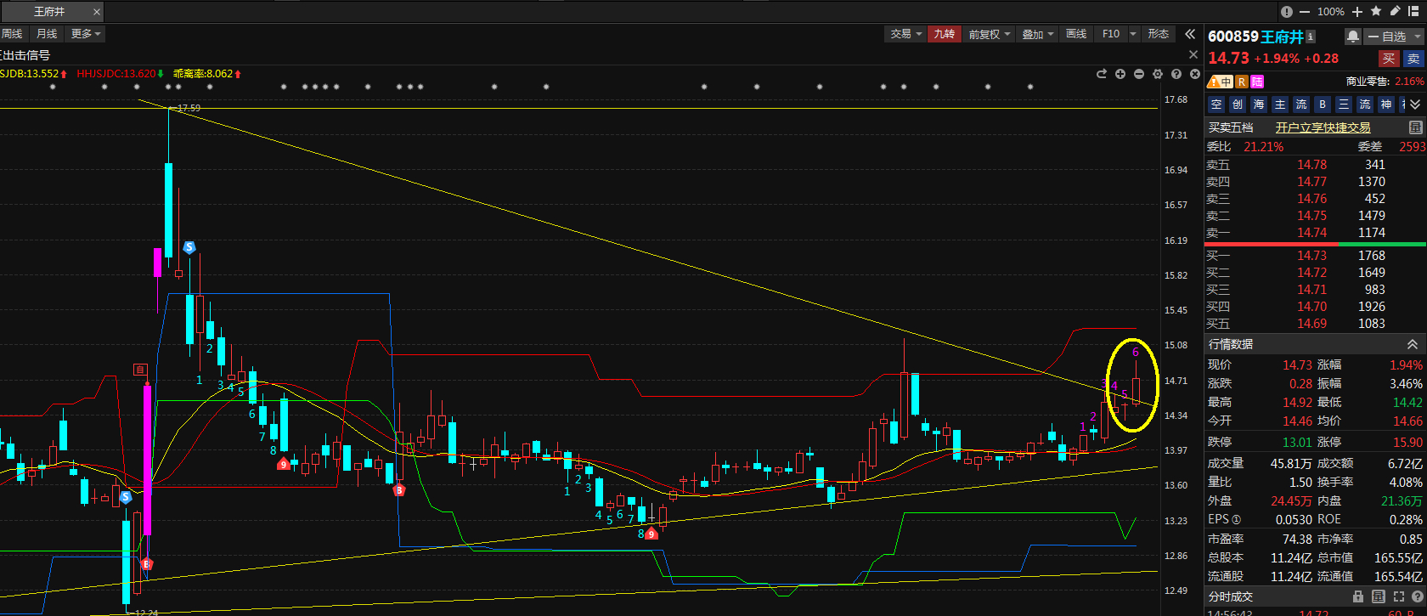Click the 主 feature tile
Screen dimensions: 1427x616
[1280, 105]
